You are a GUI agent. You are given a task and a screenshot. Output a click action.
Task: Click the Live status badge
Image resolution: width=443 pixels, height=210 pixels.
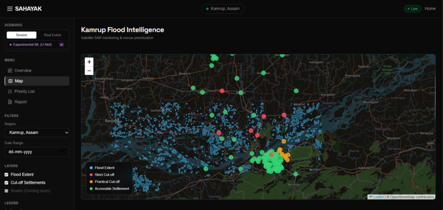point(412,9)
